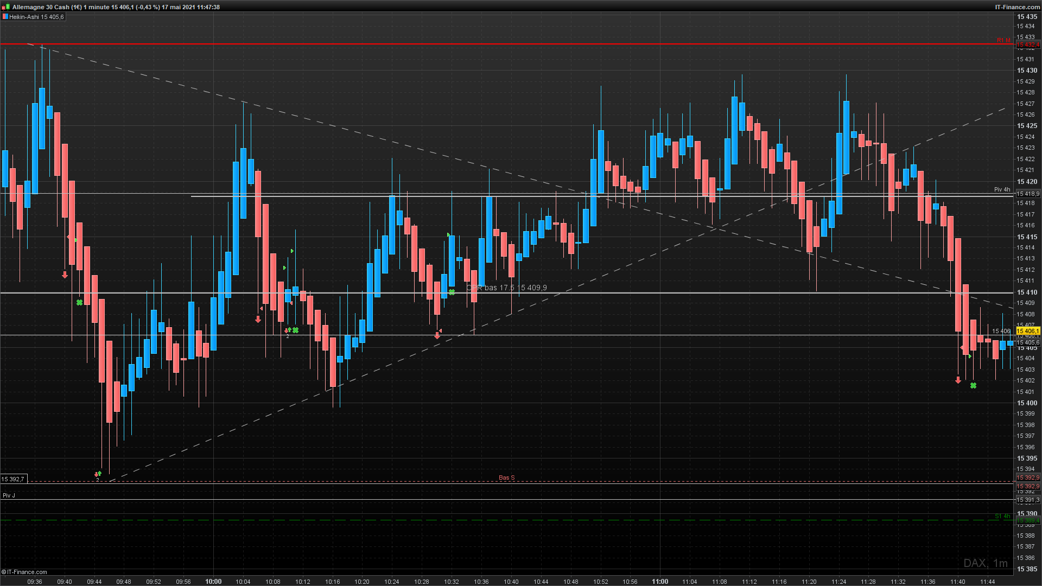Click the green X marker near 11:42
The image size is (1042, 586).
click(973, 386)
